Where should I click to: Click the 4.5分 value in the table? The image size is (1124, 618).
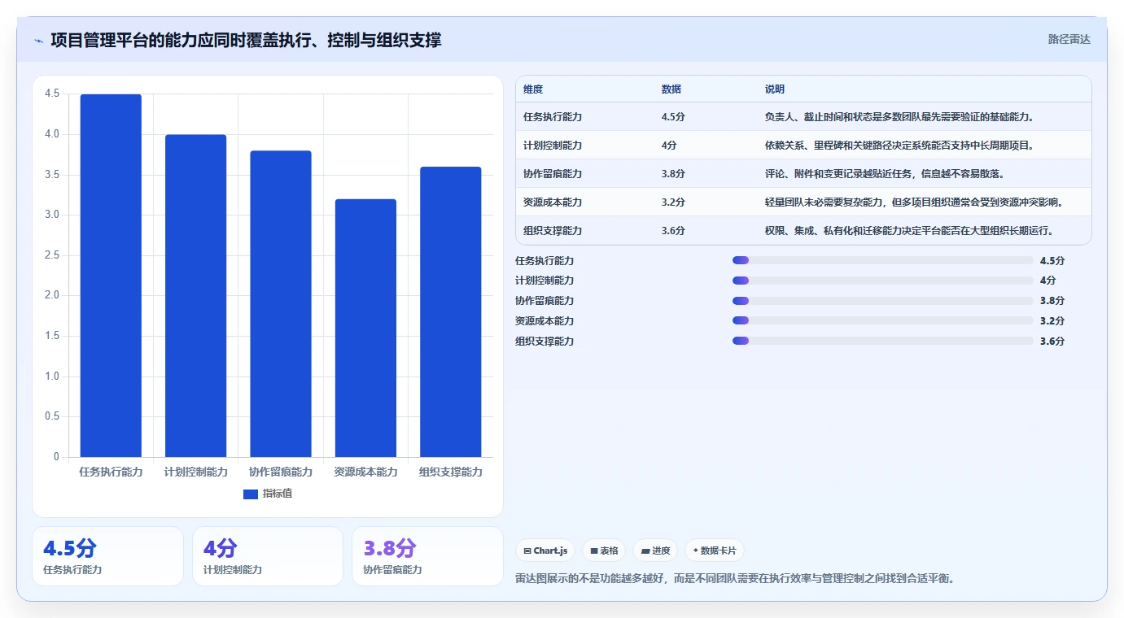click(x=673, y=117)
